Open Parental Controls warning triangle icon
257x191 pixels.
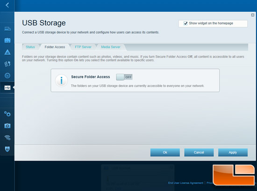click(x=7, y=52)
